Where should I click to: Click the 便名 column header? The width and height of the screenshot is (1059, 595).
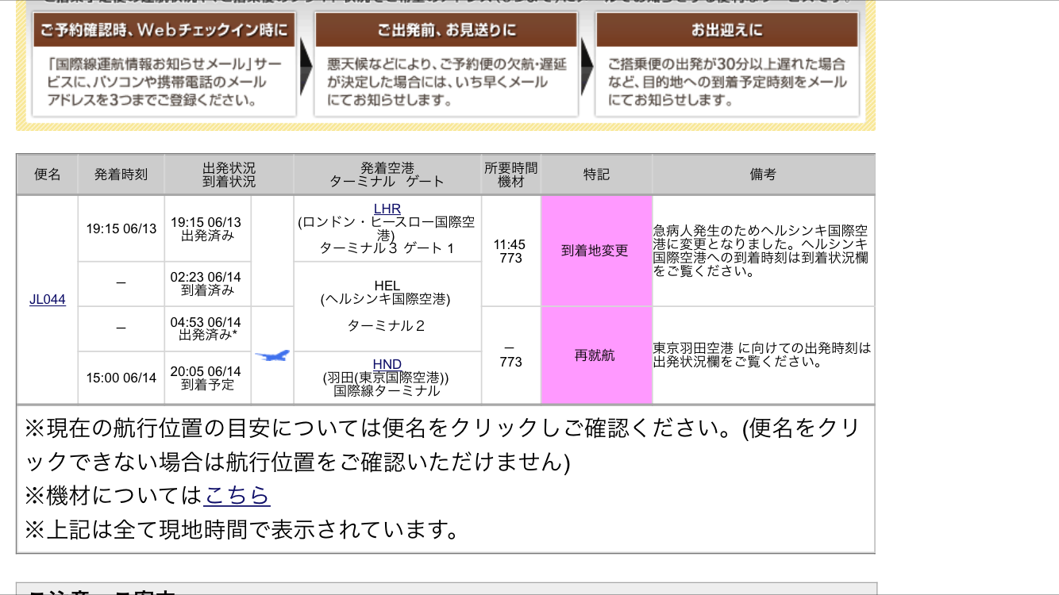point(48,175)
